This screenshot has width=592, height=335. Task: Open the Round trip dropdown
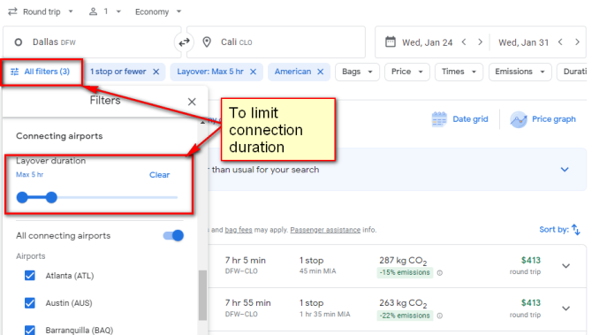coord(41,11)
